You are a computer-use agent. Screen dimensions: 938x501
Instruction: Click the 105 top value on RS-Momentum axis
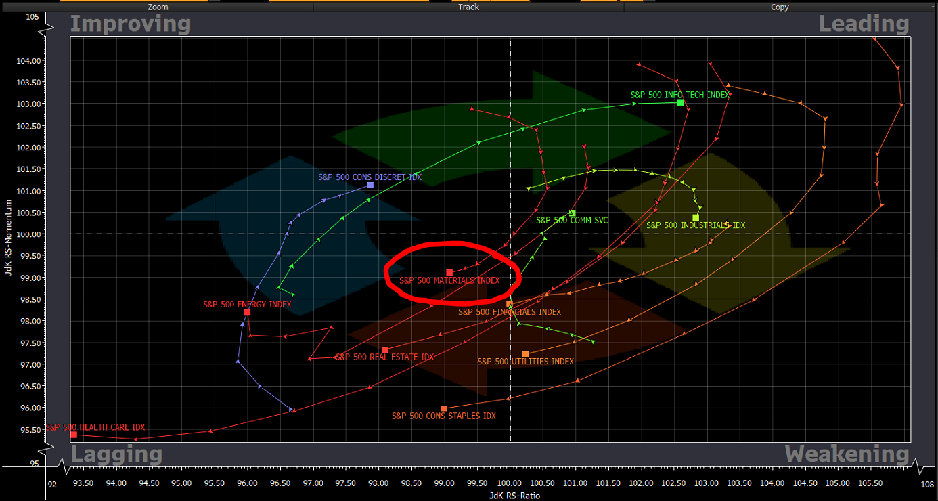pos(32,17)
